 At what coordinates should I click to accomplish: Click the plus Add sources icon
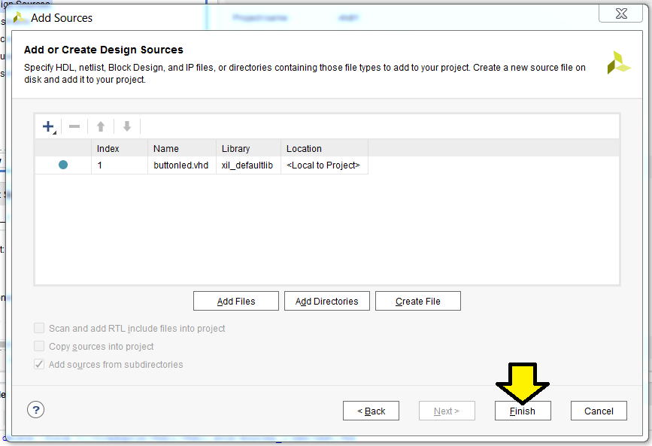pyautogui.click(x=49, y=126)
